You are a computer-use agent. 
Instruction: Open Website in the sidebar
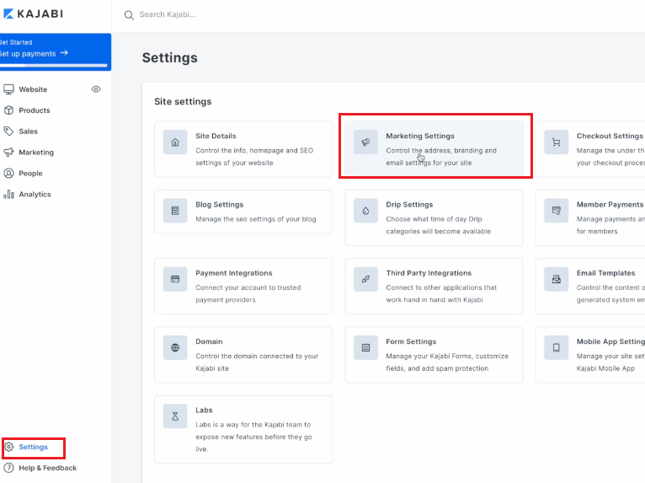point(33,89)
